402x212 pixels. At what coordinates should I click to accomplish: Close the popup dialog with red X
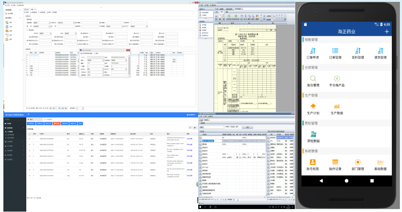[129, 50]
